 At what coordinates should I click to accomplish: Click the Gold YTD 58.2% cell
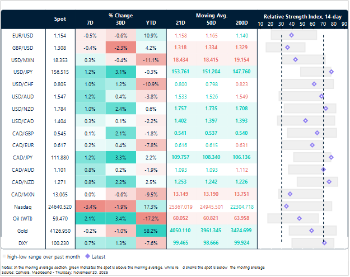[152, 230]
